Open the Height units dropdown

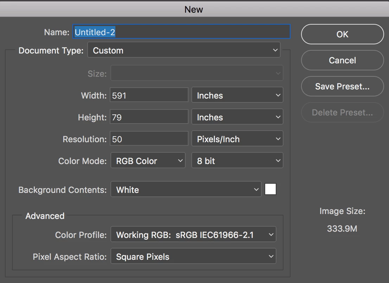tap(237, 117)
